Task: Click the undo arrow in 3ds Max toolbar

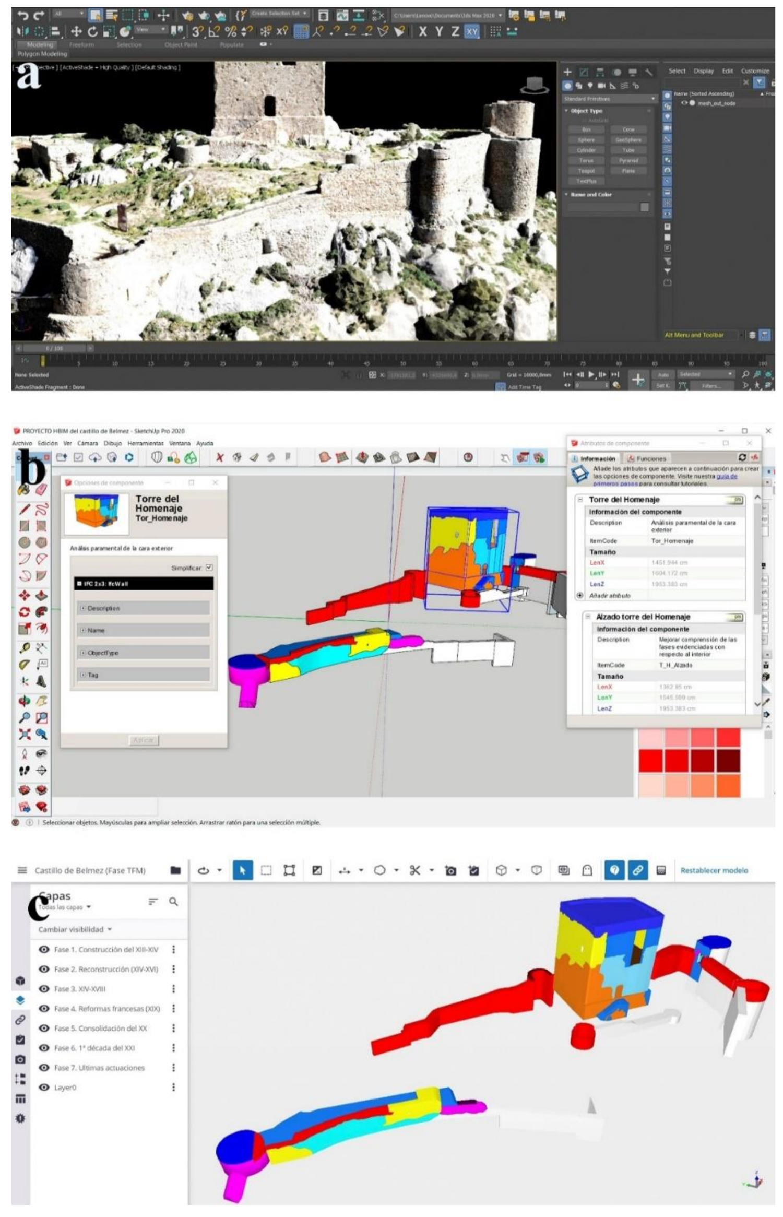Action: (22, 16)
